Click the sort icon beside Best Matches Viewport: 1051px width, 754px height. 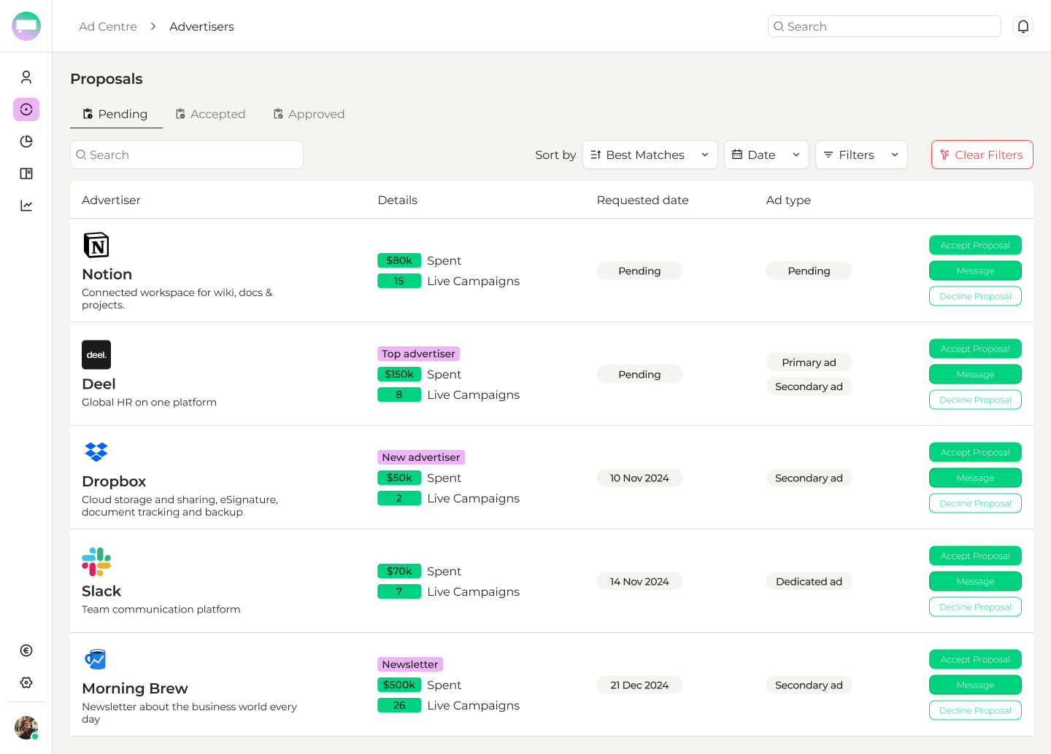pyautogui.click(x=596, y=155)
